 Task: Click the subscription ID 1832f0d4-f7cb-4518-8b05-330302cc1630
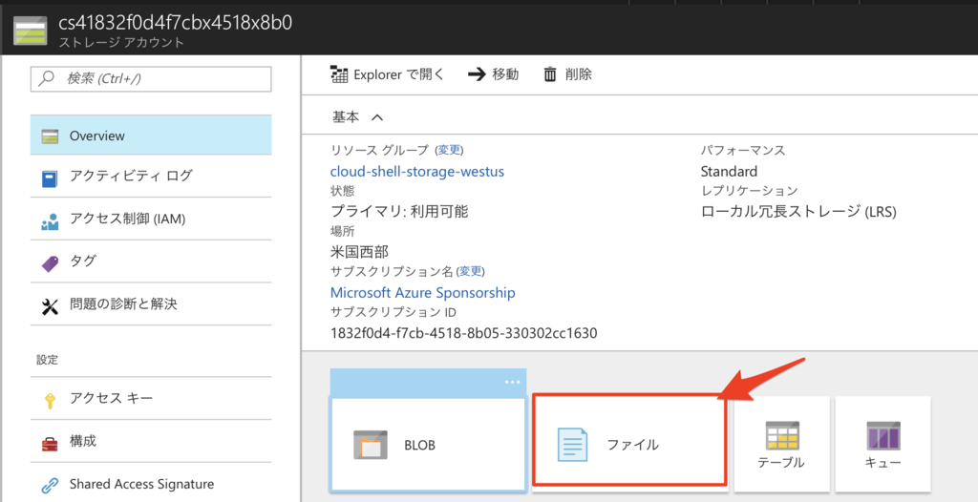pos(463,333)
